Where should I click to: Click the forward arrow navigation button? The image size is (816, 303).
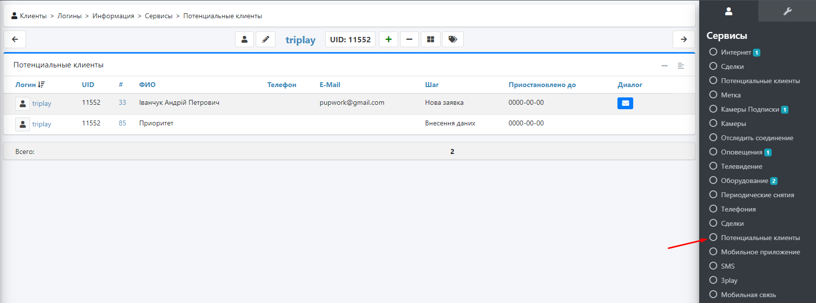click(683, 39)
